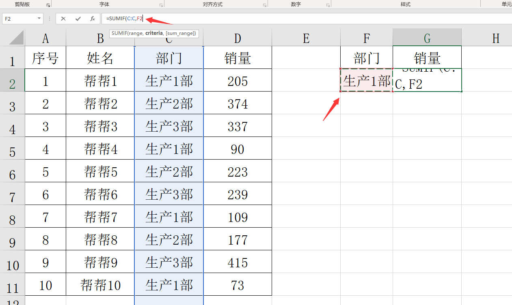The width and height of the screenshot is (512, 305).
Task: Click the sales value 205
Action: (x=238, y=80)
